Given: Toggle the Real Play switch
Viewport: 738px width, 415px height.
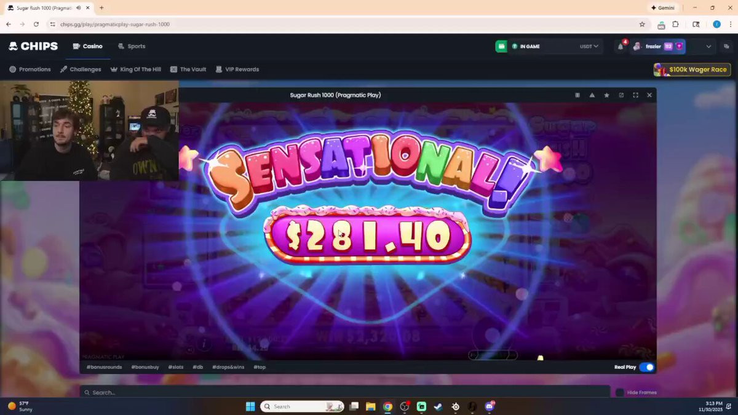Looking at the screenshot, I should [x=646, y=367].
